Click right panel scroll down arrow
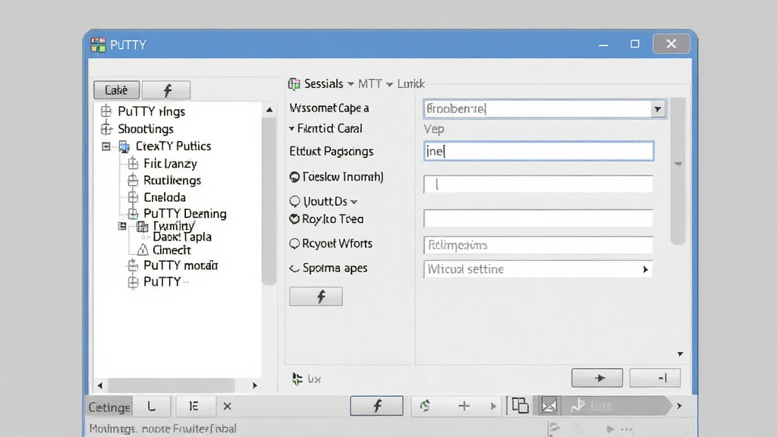Image resolution: width=777 pixels, height=437 pixels. 680,354
